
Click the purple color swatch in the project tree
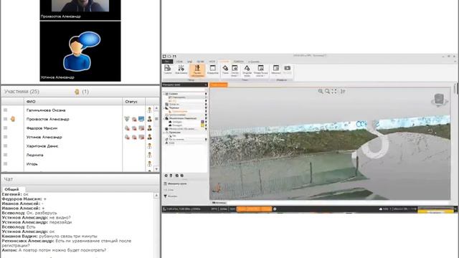click(202, 122)
